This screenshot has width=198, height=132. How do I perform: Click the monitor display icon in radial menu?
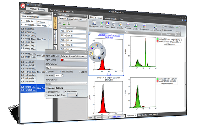(99, 58)
